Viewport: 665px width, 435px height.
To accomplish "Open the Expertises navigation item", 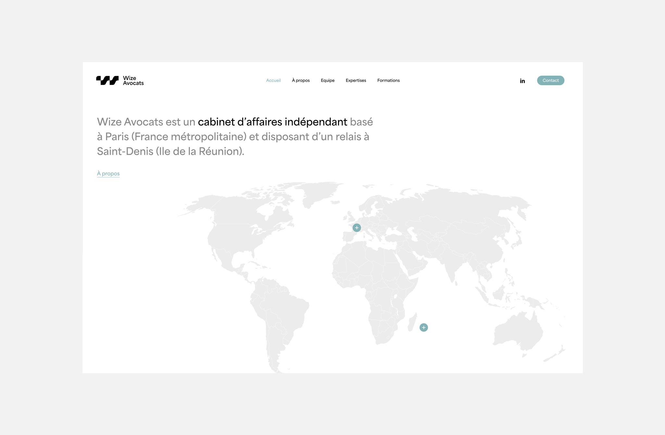I will 356,80.
